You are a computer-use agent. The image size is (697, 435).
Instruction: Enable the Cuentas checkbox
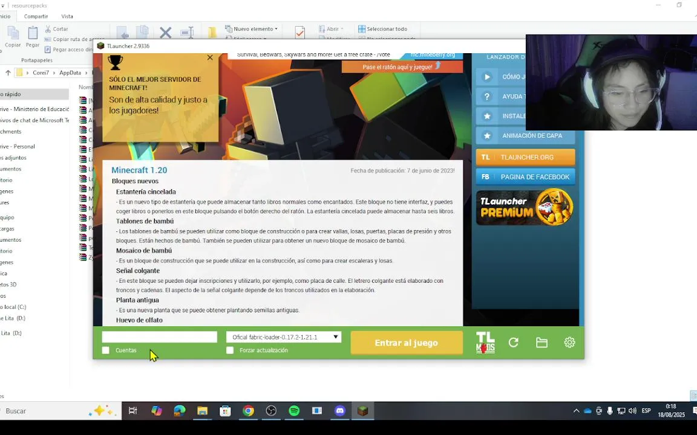[x=106, y=350]
